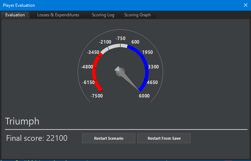251x161 pixels.
Task: Click the -2100 gauge label
Action: click(x=105, y=42)
